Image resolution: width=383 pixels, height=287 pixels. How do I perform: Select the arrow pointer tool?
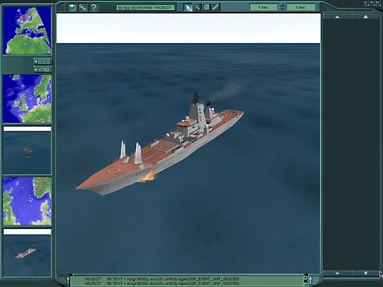click(188, 7)
